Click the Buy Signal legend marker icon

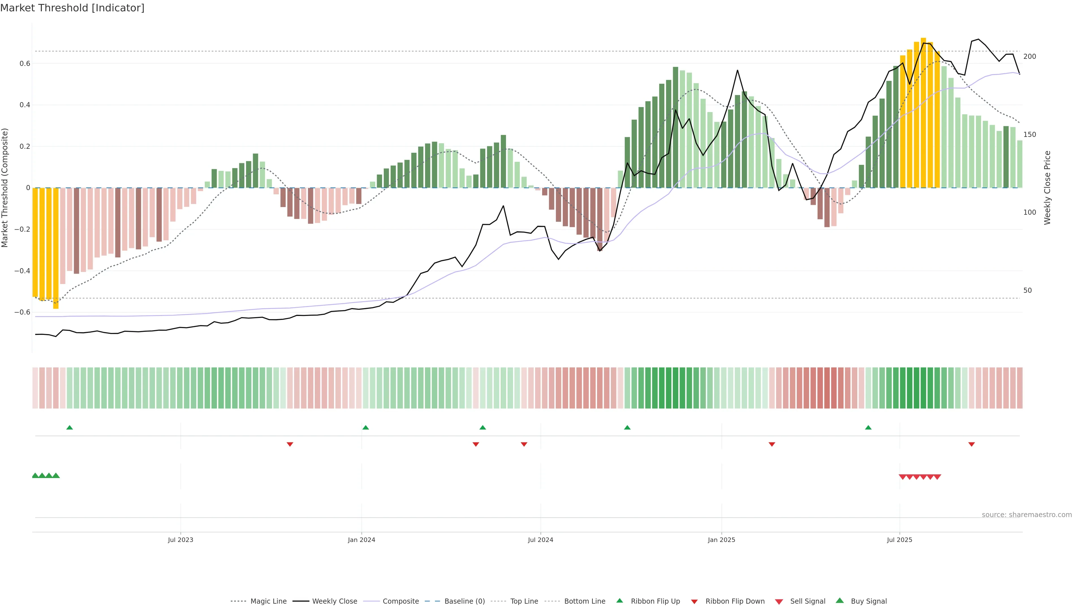[x=840, y=601]
